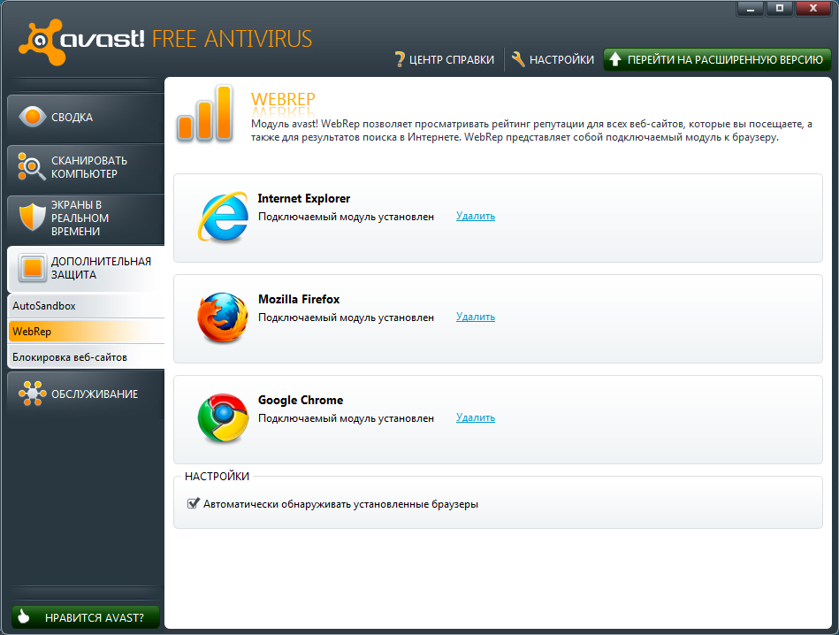Maximize the avast window

(780, 9)
